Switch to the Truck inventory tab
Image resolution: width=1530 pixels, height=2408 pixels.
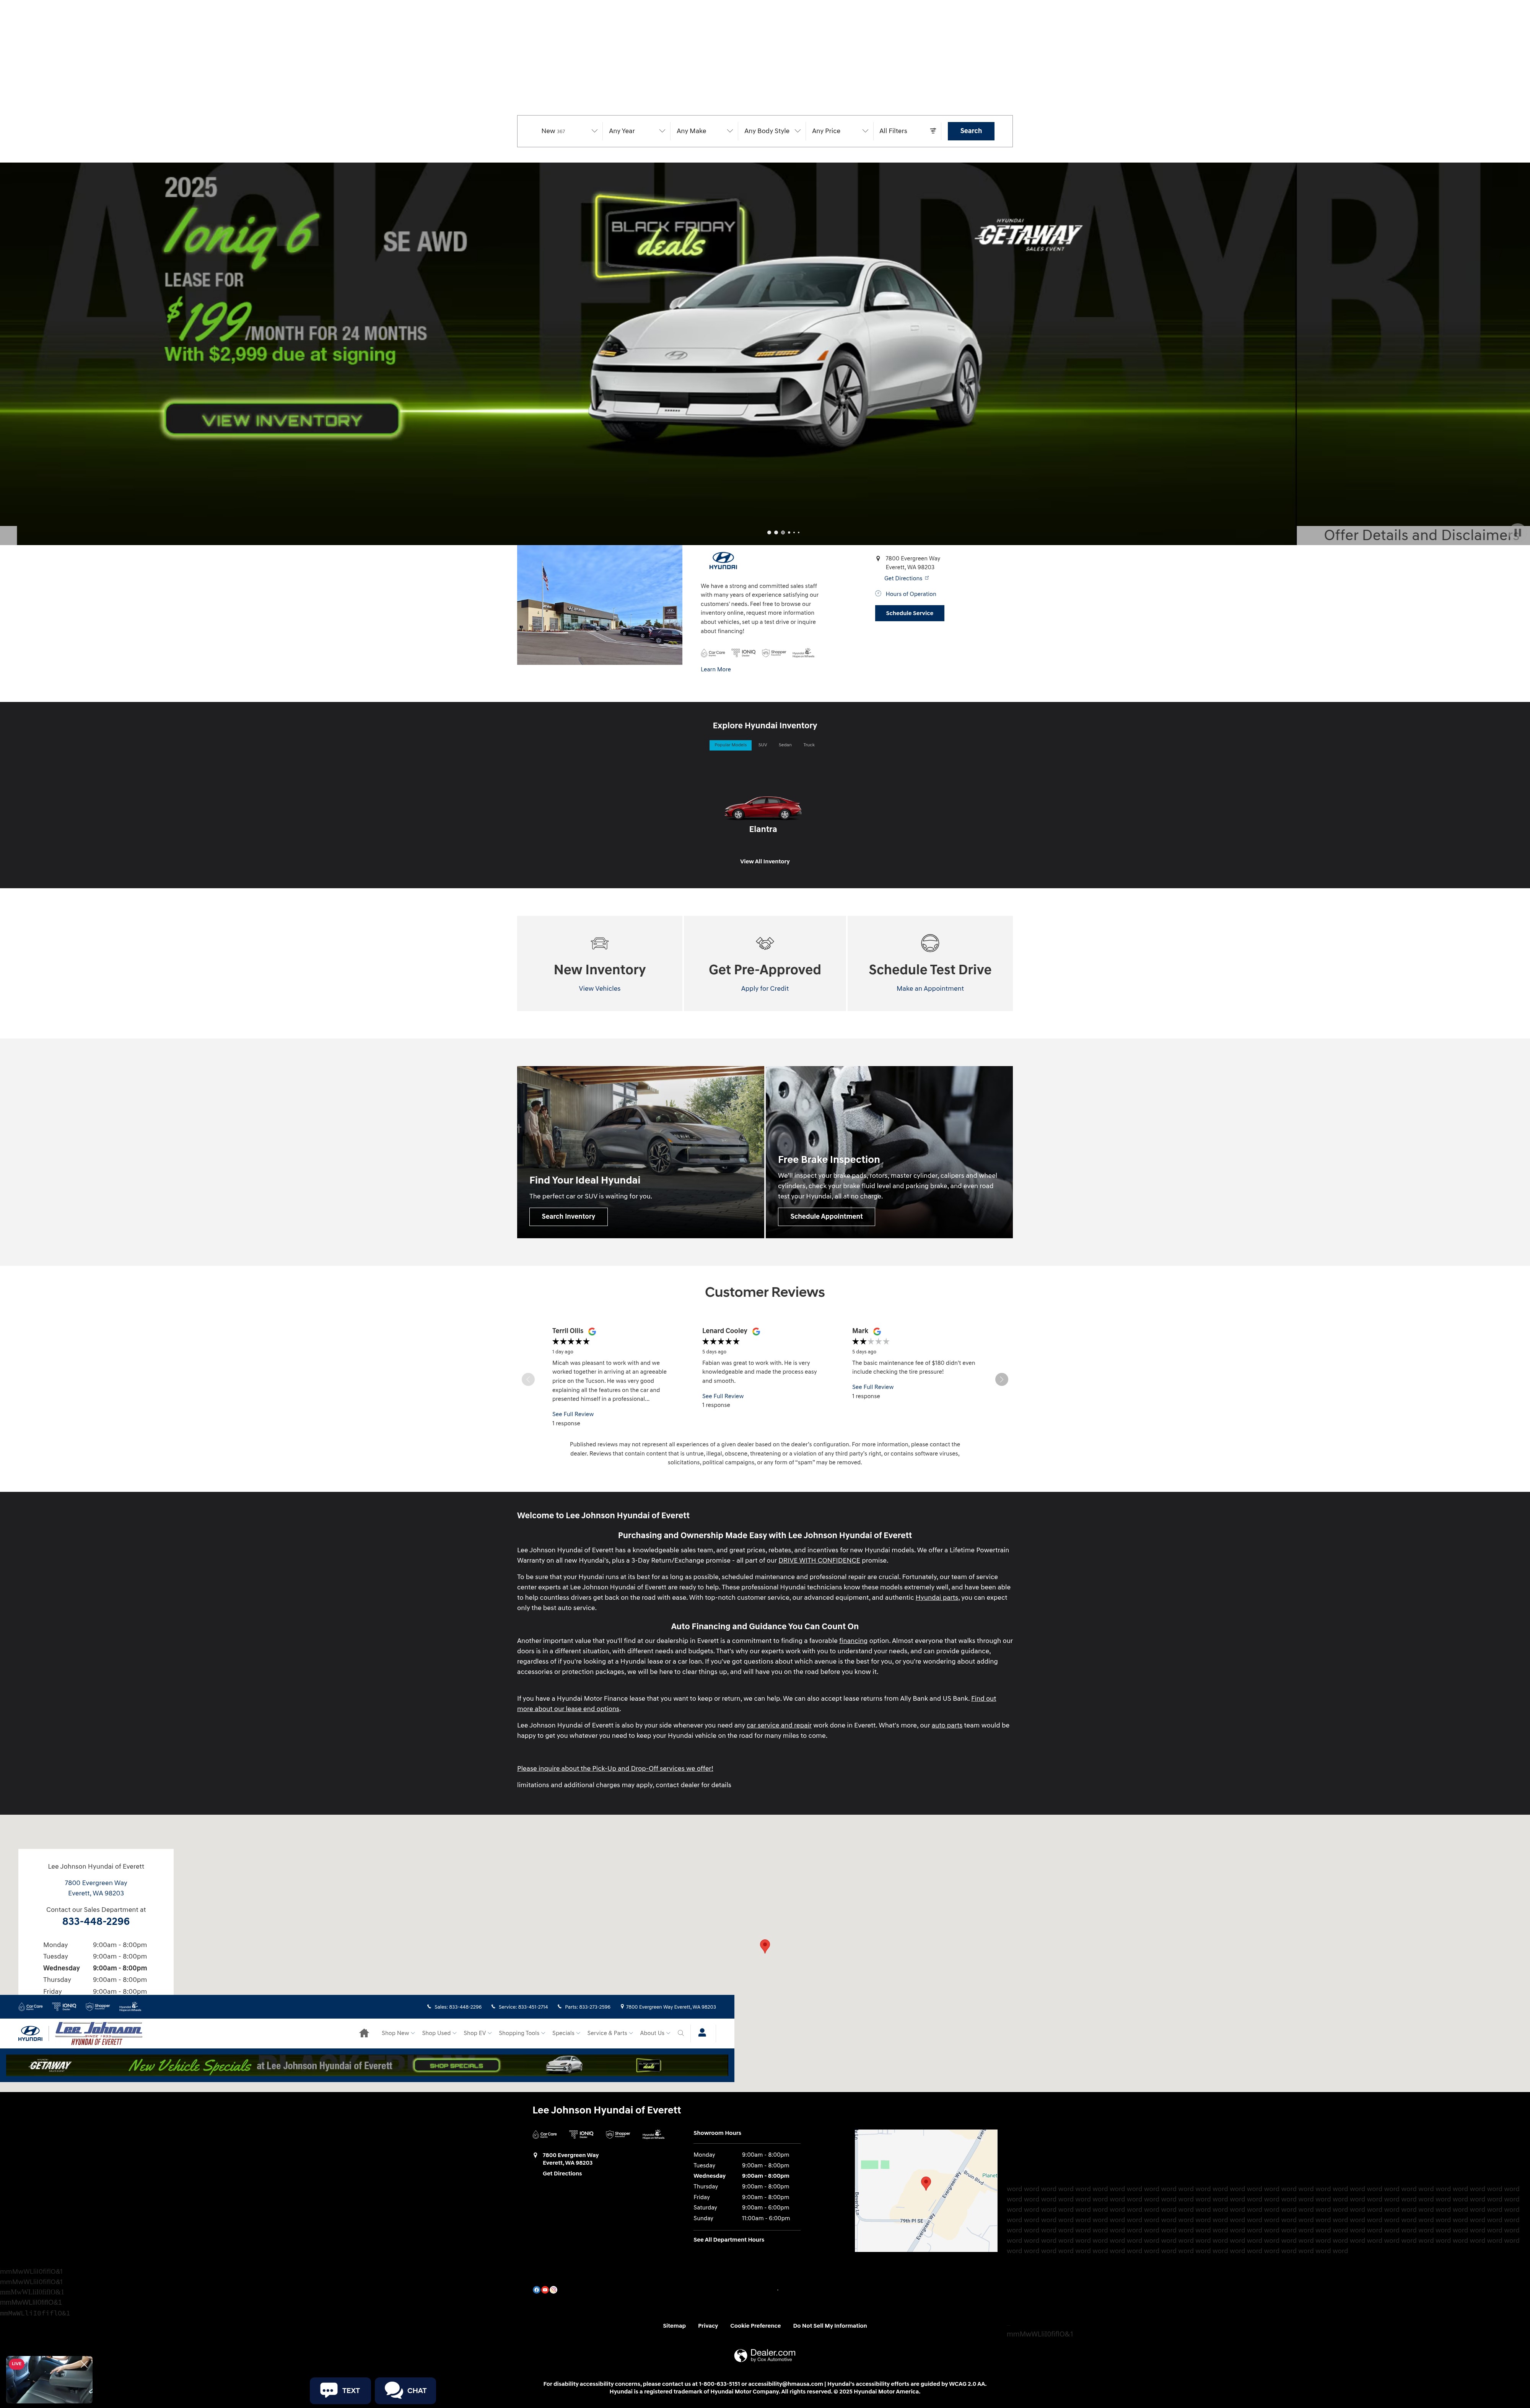[809, 745]
